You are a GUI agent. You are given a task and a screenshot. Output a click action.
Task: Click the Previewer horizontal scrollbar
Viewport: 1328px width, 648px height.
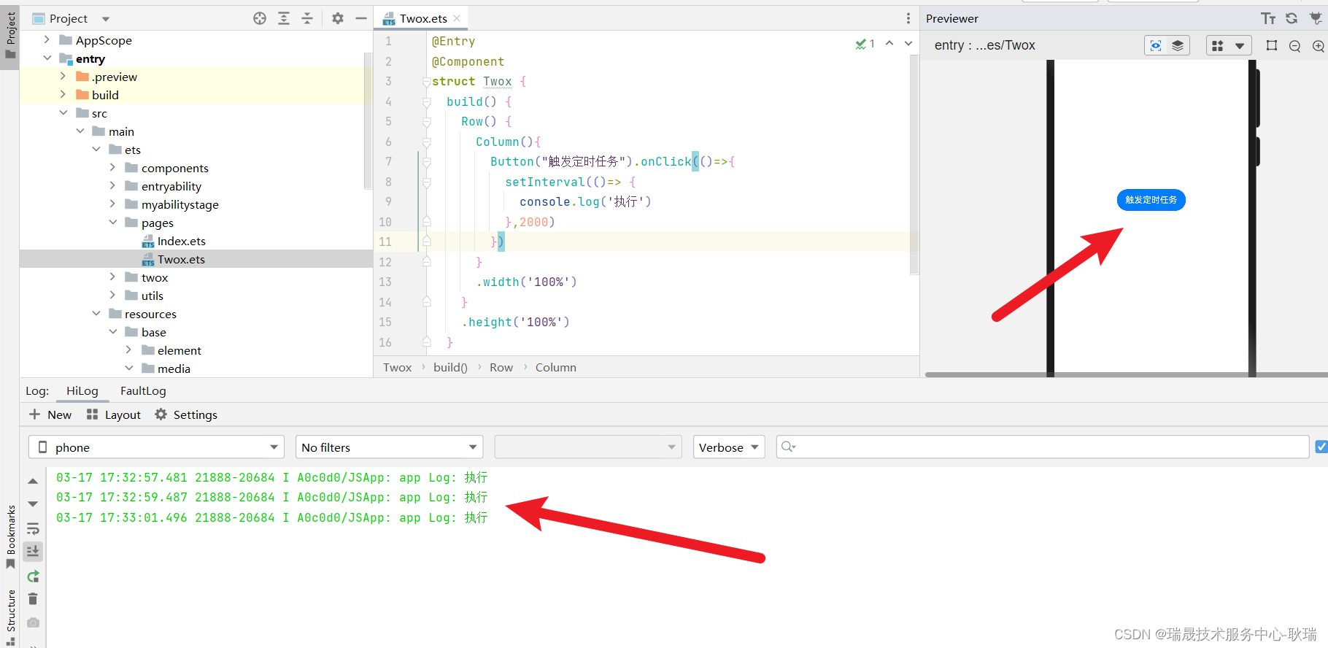1126,374
